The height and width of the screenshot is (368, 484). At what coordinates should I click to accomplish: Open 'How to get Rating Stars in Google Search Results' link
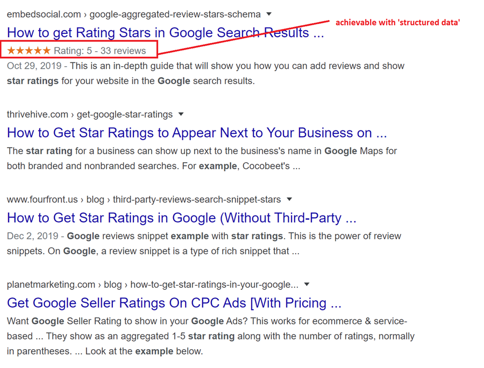click(166, 33)
